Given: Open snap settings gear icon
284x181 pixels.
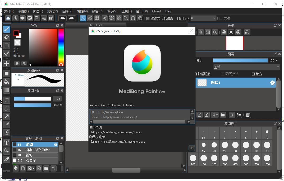Looking at the screenshot, I should 140,18.
